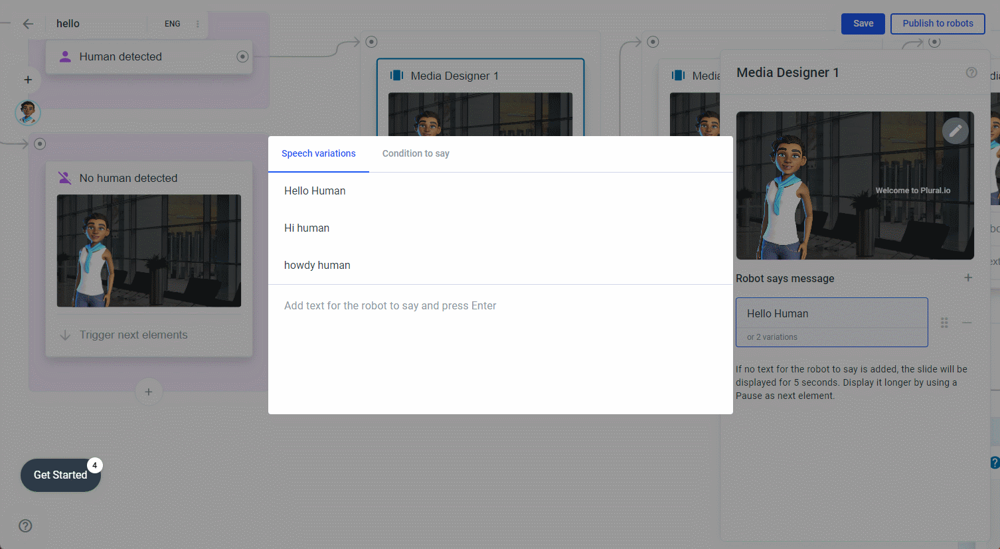Click the second Media node slide icon
The image size is (1000, 549).
click(678, 76)
